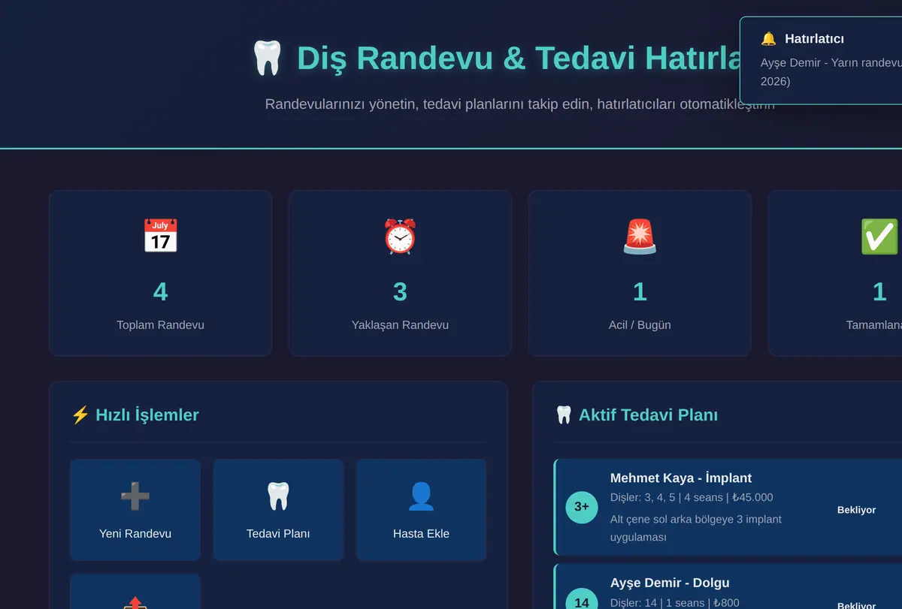The height and width of the screenshot is (609, 902).
Task: Click the Hatırlatıcı notification title
Action: click(815, 38)
